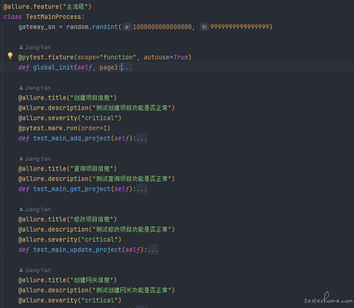354x308 pixels.
Task: Click the autouse=True argument value
Action: pos(181,57)
